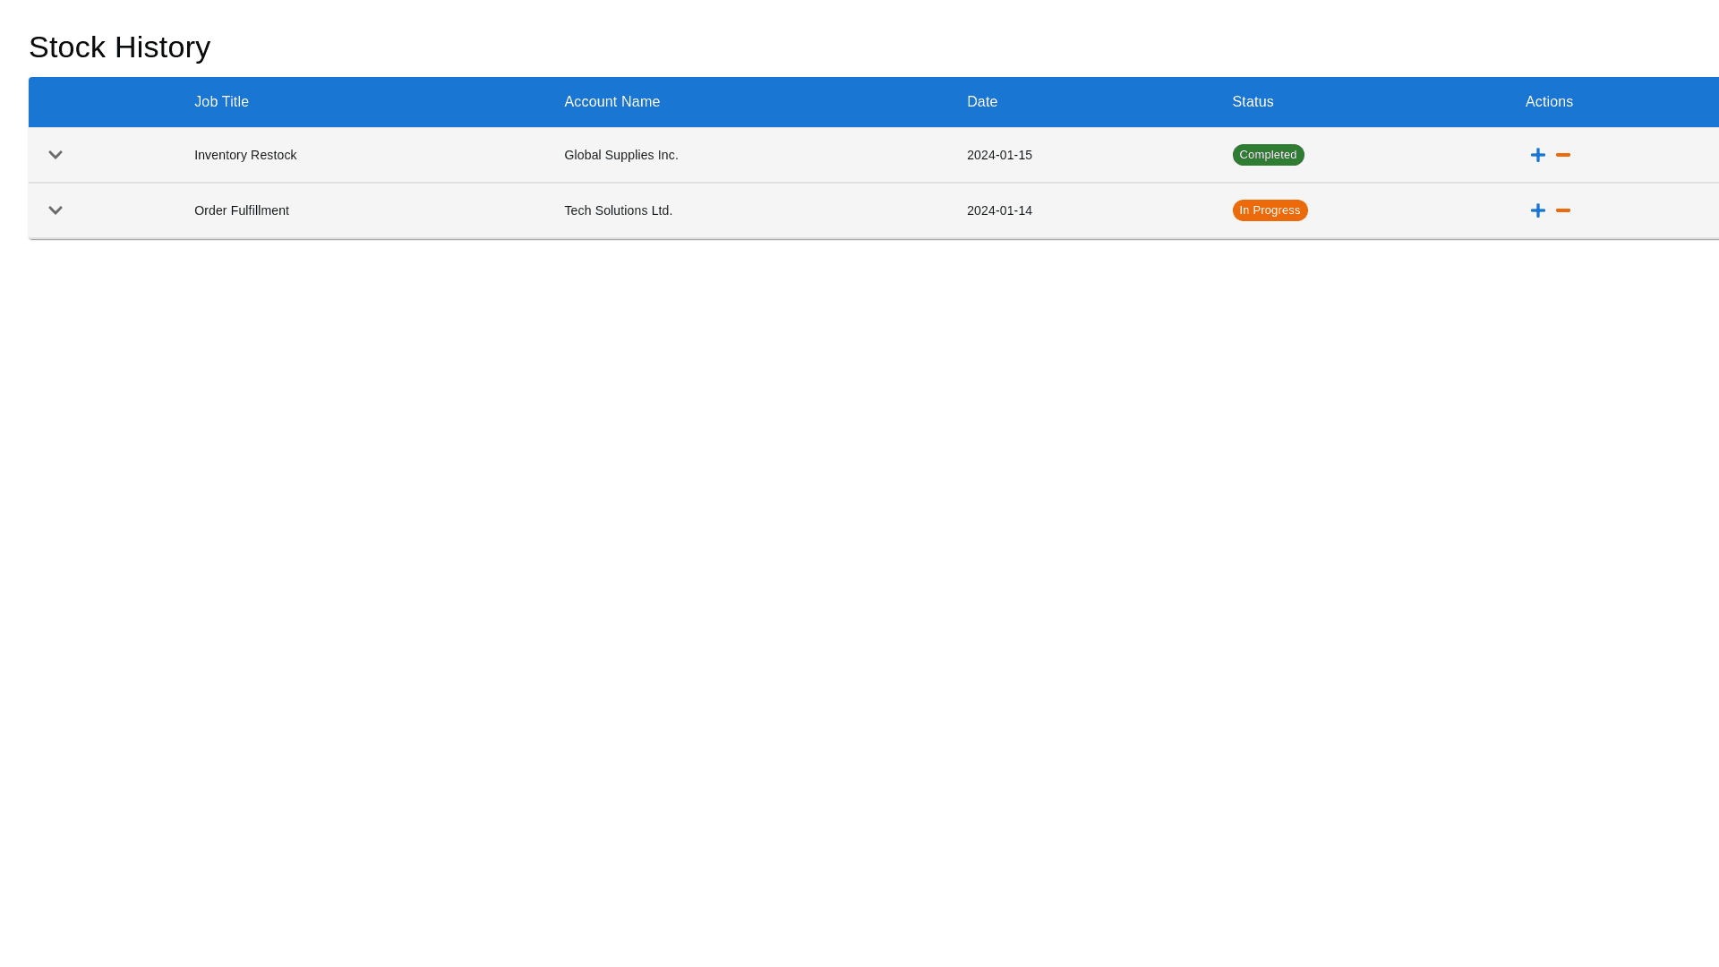Click Tech Solutions Ltd. account name
The height and width of the screenshot is (967, 1719).
click(x=618, y=210)
